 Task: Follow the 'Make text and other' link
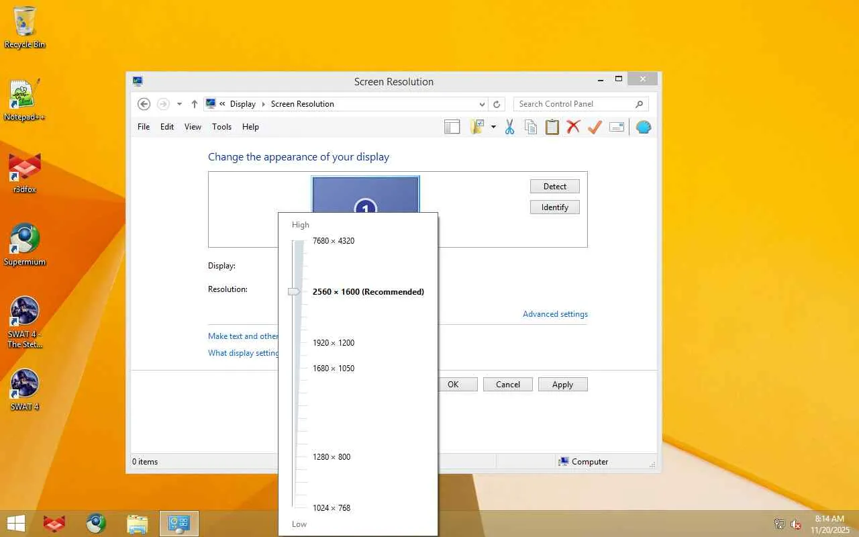pos(243,336)
